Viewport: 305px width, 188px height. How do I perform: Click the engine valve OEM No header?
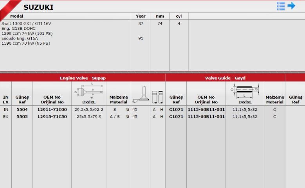52,99
